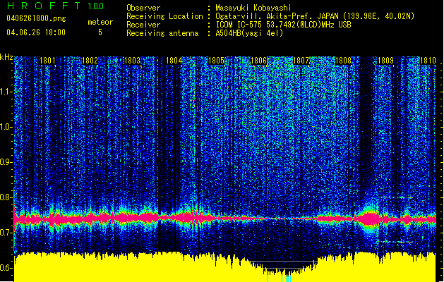Image resolution: width=444 pixels, height=282 pixels.
Task: Select the 1809 minute label
Action: tap(385, 61)
